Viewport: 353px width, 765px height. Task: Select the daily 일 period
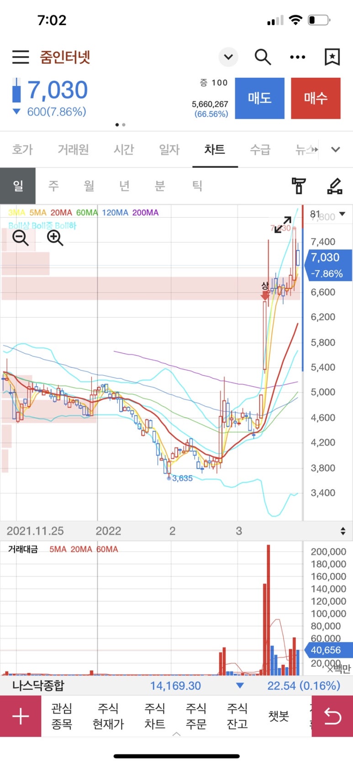click(18, 186)
